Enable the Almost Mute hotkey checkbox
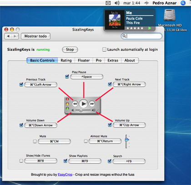This screenshot has width=191, height=185. pos(86,141)
